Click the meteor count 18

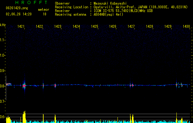tap(44, 14)
